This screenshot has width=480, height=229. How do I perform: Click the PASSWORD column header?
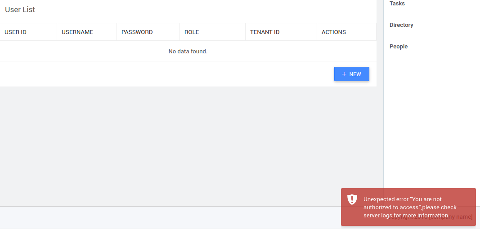click(137, 32)
